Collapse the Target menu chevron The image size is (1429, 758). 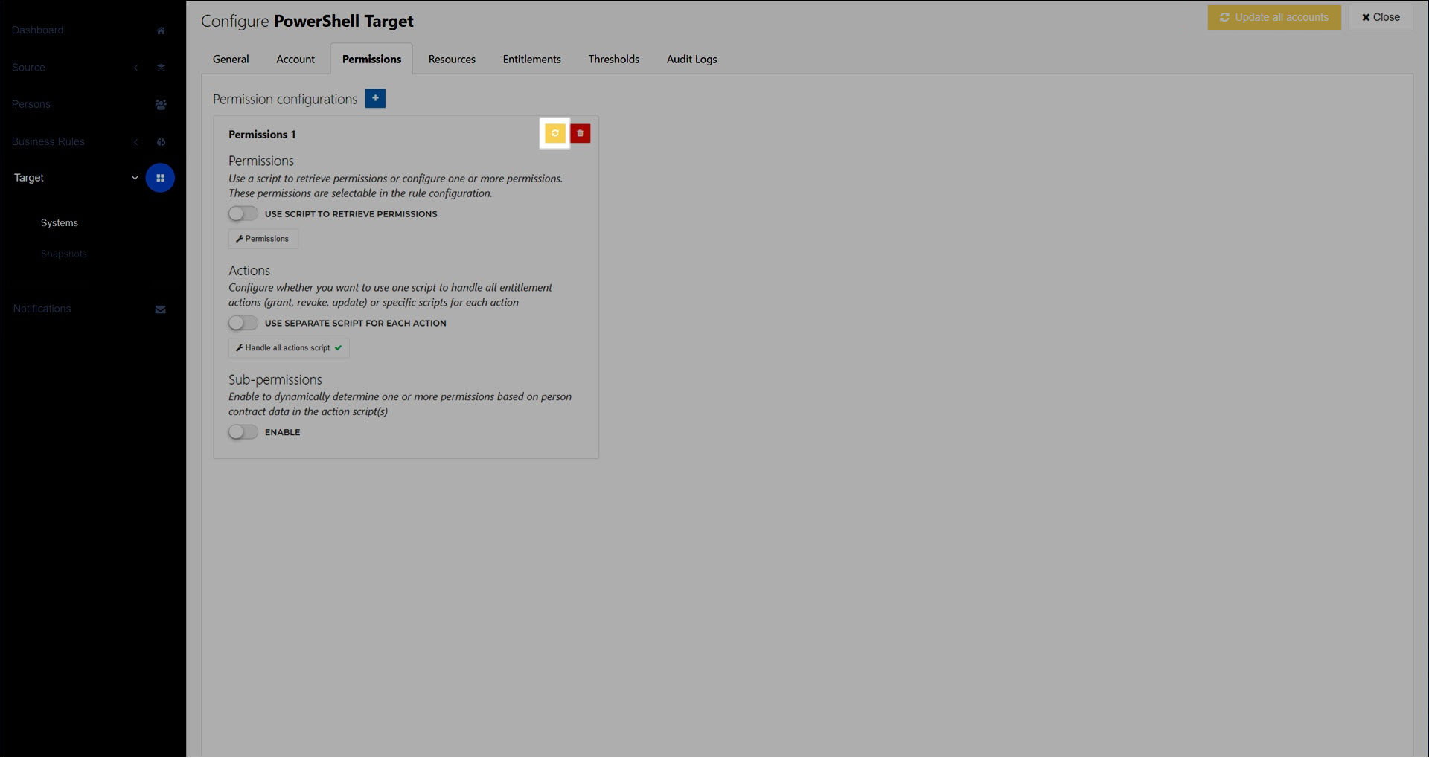pyautogui.click(x=135, y=178)
